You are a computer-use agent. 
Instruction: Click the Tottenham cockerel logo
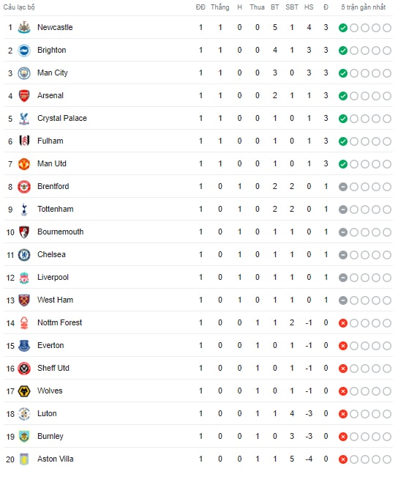(x=24, y=210)
